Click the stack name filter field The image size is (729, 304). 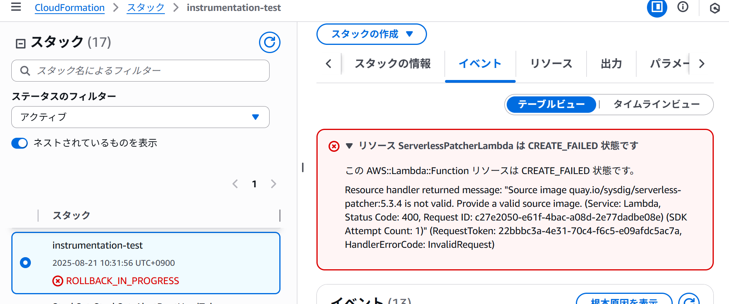pos(140,71)
